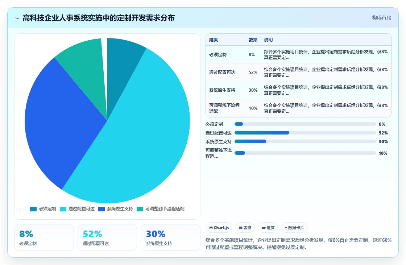Click the 30% 系统原生支持 stat card
The image size is (406, 265).
click(170, 237)
